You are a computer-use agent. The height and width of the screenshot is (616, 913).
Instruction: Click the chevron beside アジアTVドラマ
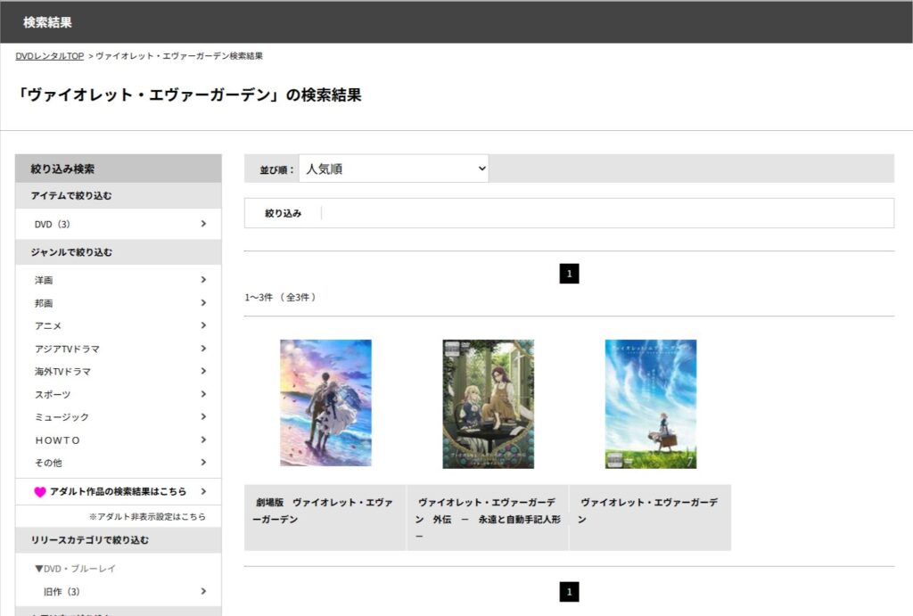pyautogui.click(x=203, y=349)
